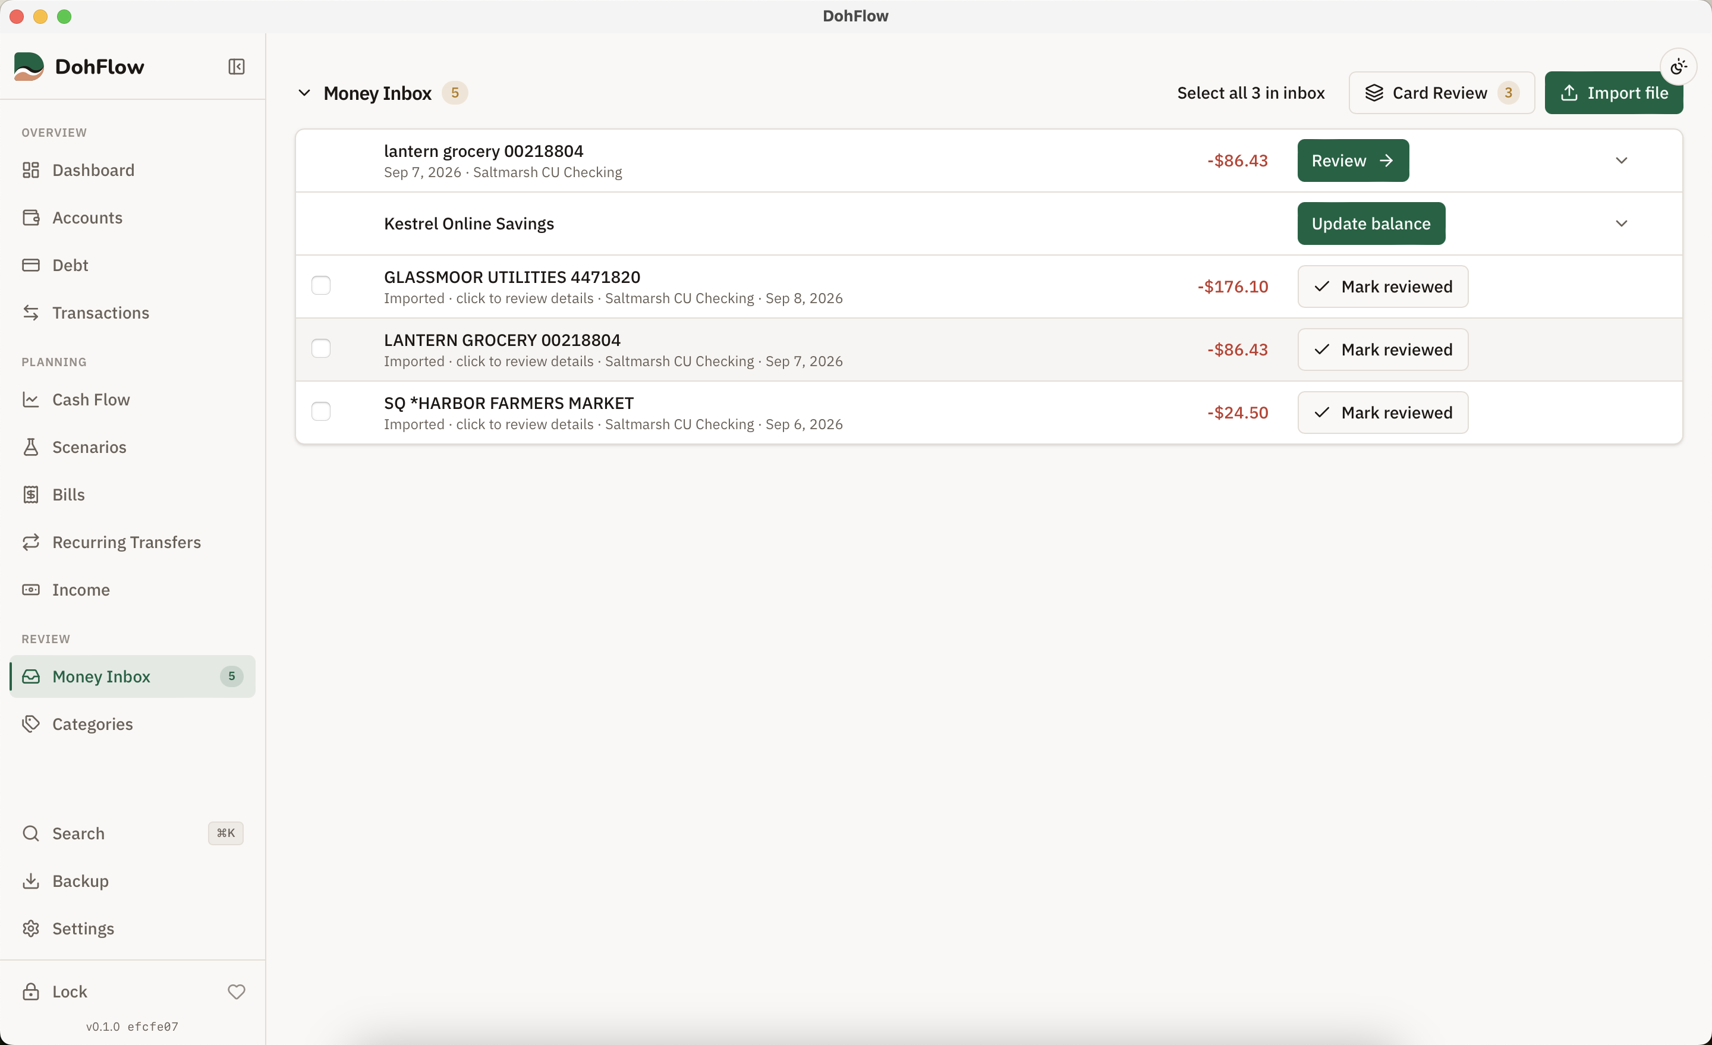Collapse the Money Inbox header chevron
The height and width of the screenshot is (1045, 1712).
tap(304, 92)
